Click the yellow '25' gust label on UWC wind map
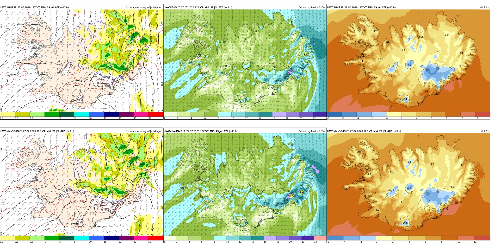This screenshot has width=495, height=247. coord(305,54)
